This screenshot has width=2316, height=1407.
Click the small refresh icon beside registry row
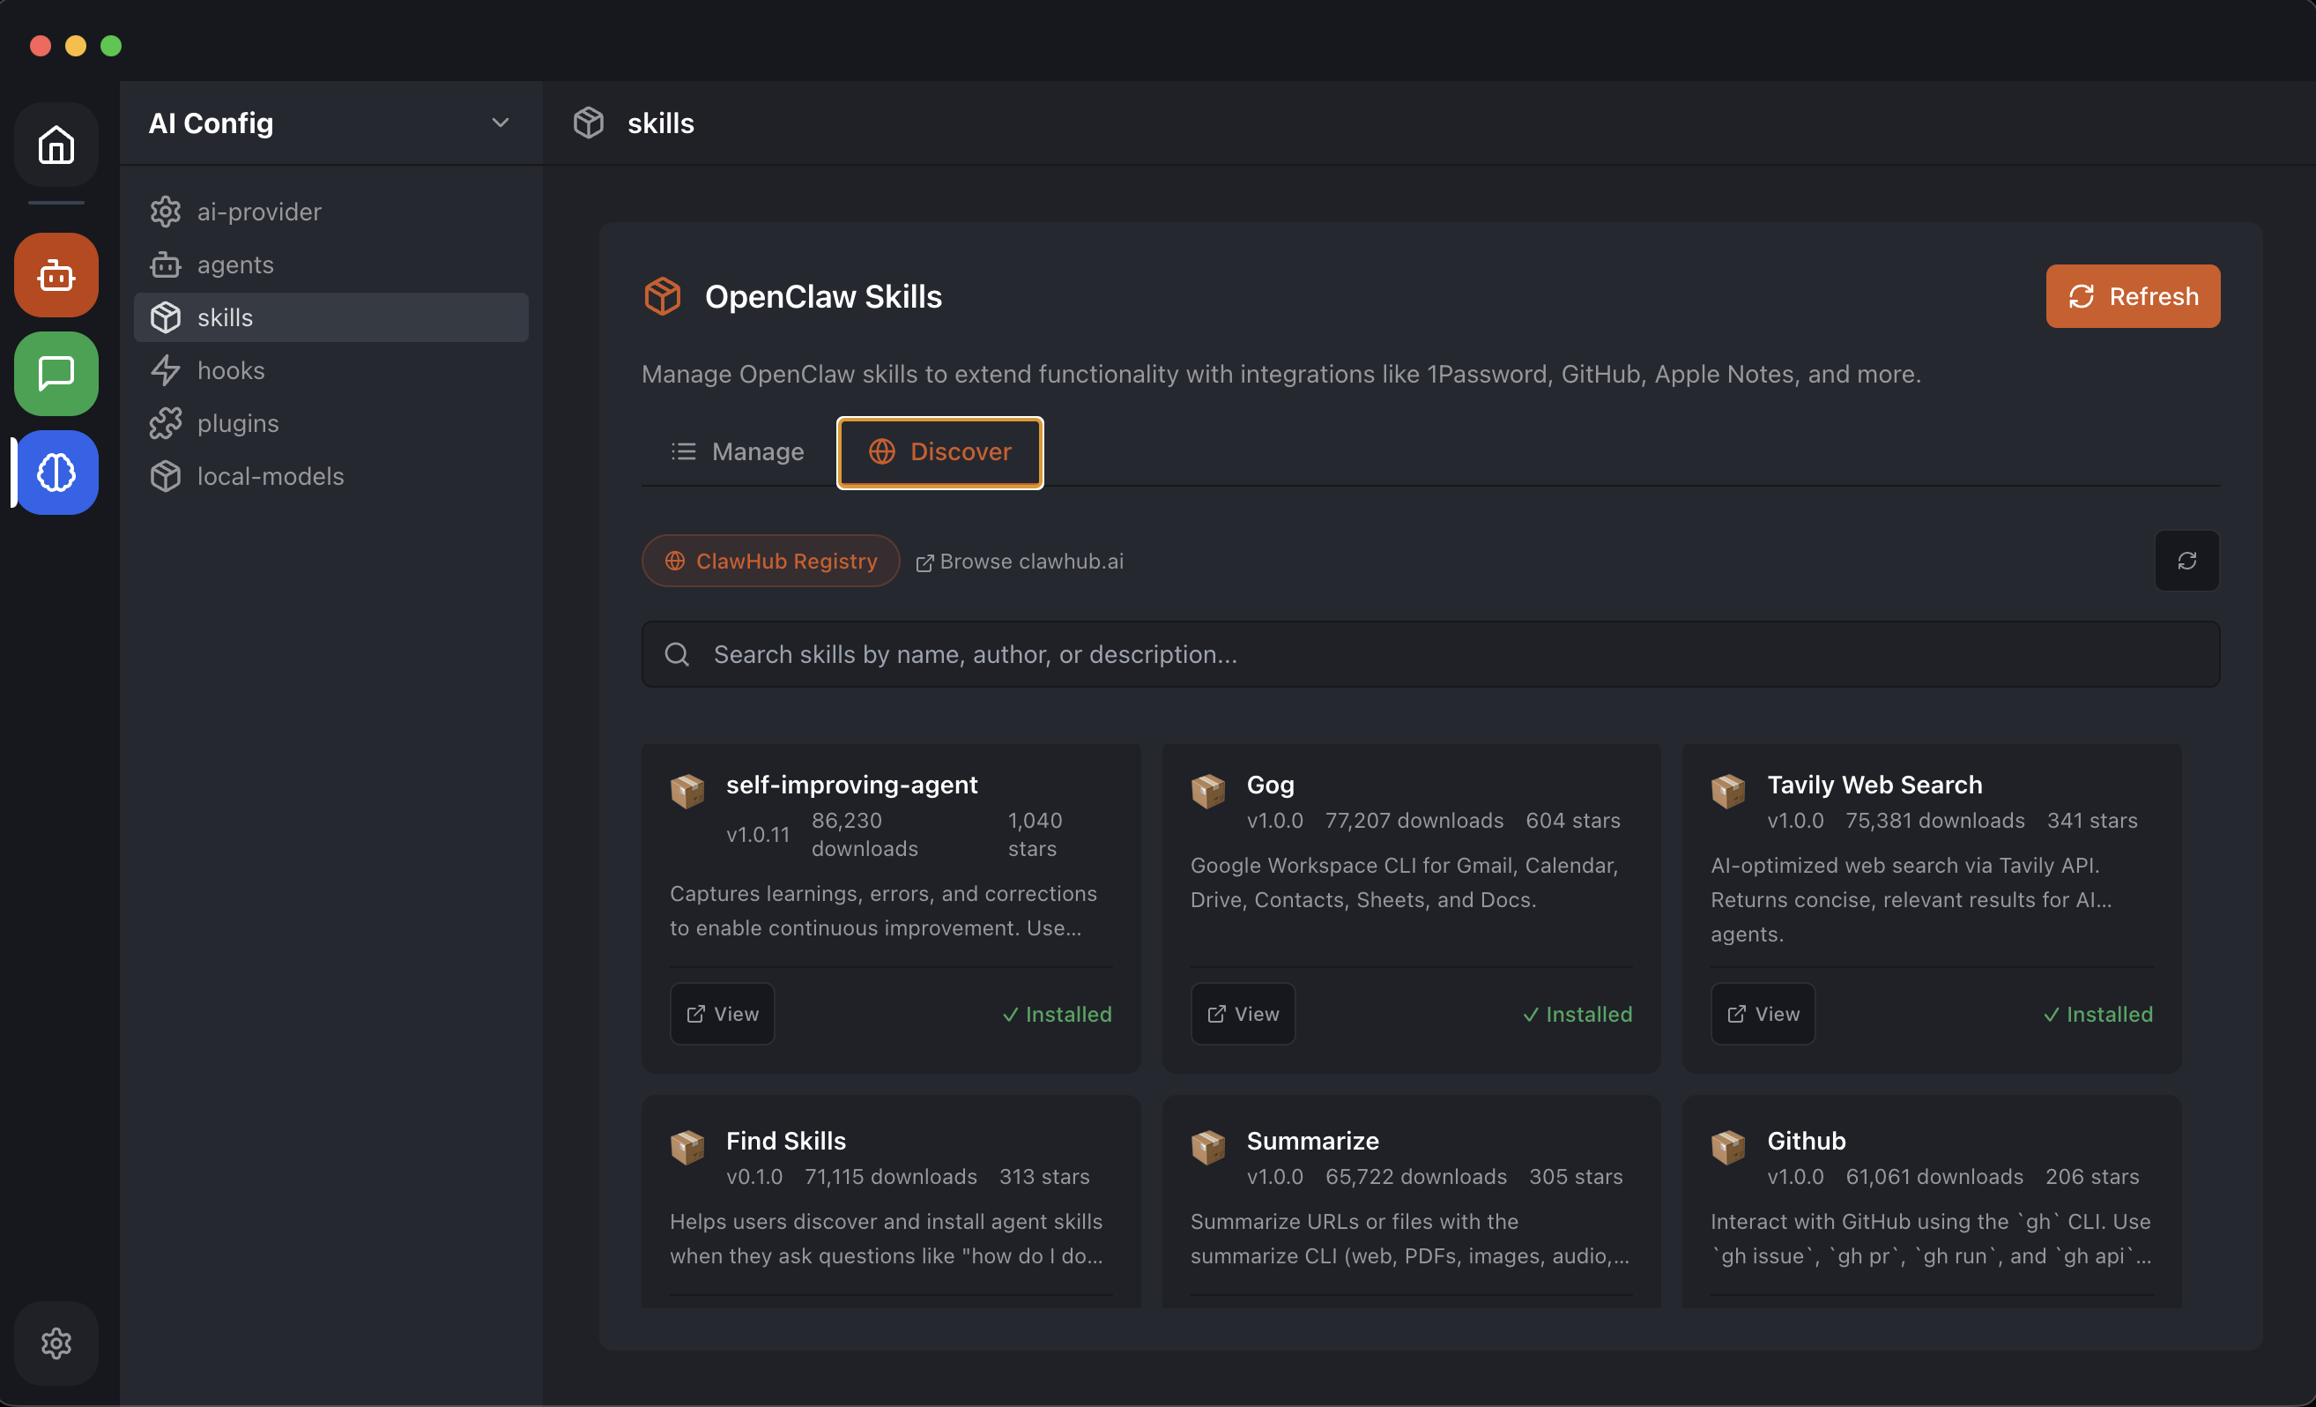2186,561
